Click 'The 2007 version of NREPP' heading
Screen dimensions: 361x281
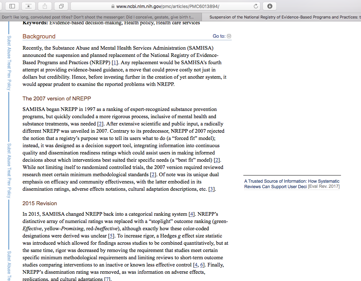57,98
